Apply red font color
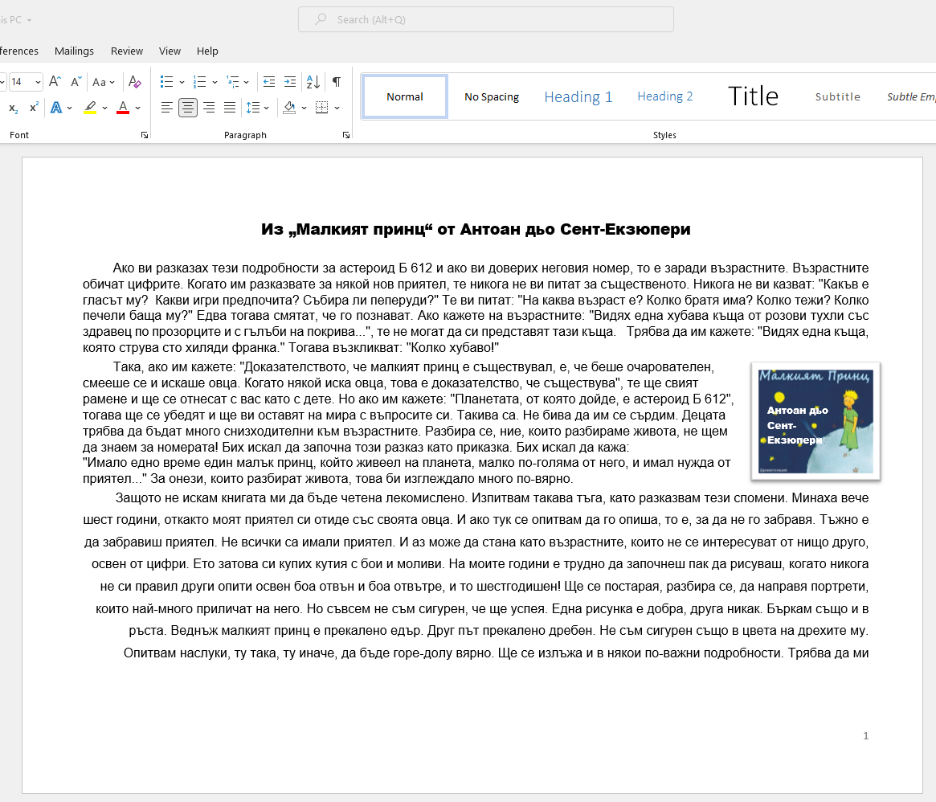 pos(123,108)
